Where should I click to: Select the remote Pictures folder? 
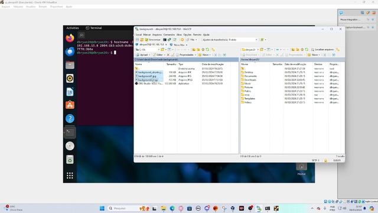point(247,88)
